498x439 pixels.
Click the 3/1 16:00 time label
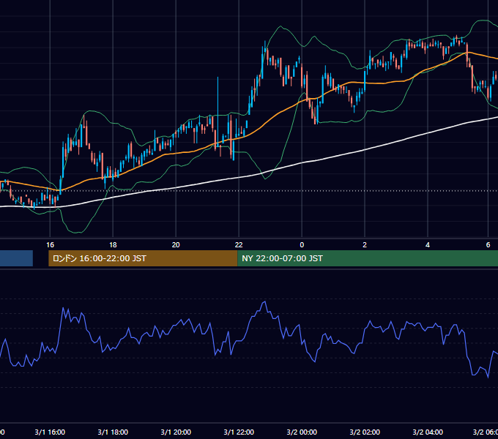click(50, 432)
